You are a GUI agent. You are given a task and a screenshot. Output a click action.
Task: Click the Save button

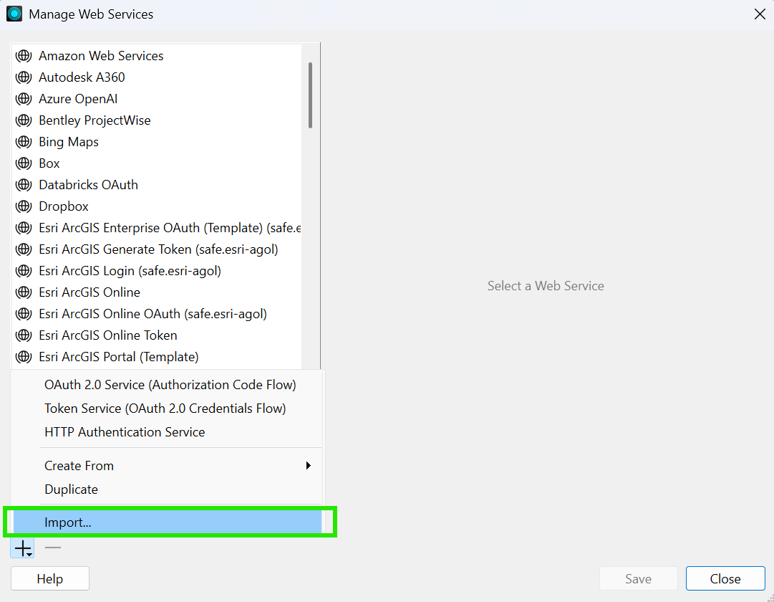(x=638, y=579)
